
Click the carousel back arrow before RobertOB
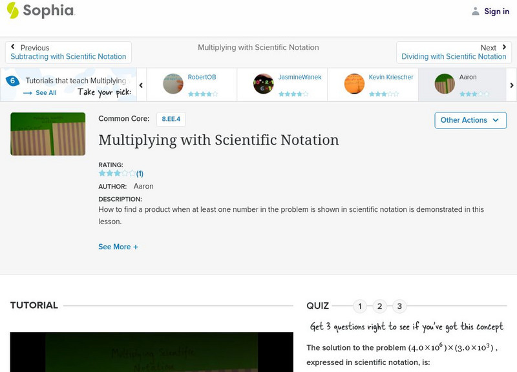tap(141, 85)
